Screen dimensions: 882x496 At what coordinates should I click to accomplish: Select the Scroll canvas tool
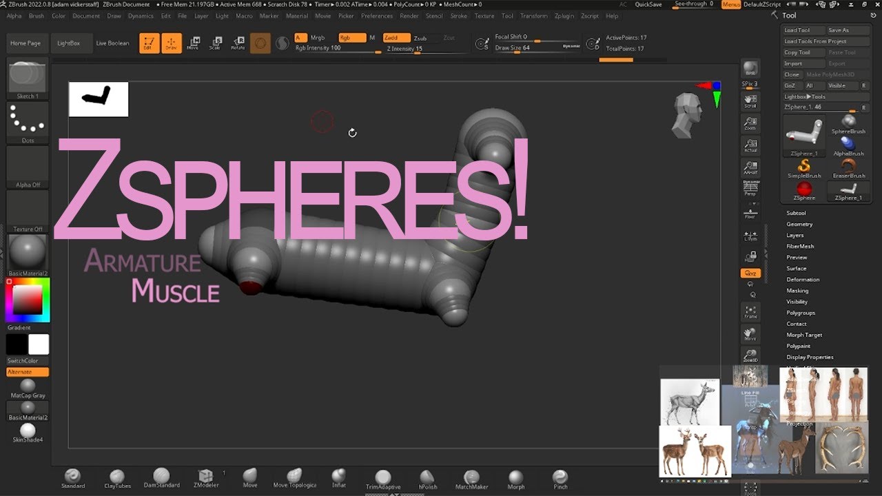[x=750, y=101]
